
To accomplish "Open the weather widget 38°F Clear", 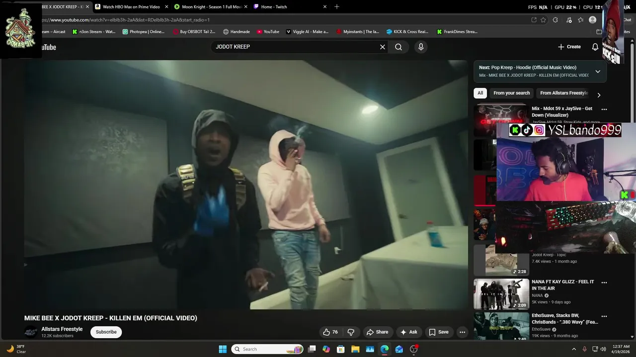I will [16, 349].
